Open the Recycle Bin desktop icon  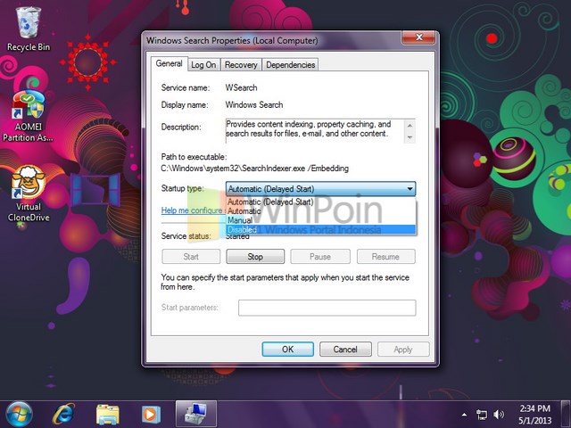(x=29, y=29)
